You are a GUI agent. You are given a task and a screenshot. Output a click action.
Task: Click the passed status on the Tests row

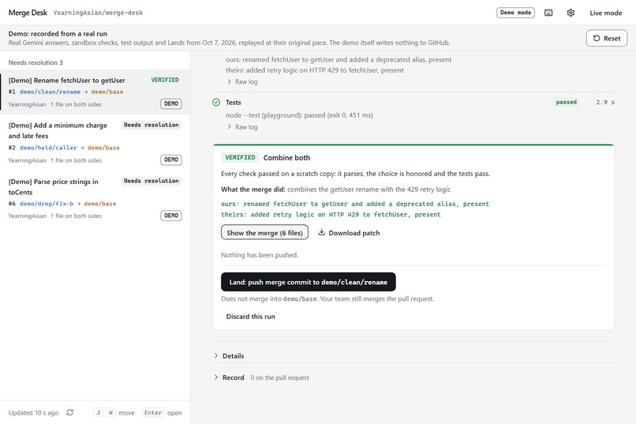tap(567, 102)
